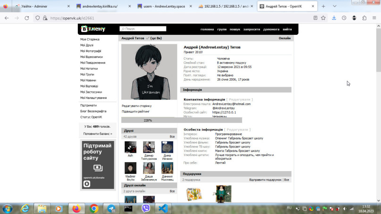Click the site security padlock icon

point(45,18)
